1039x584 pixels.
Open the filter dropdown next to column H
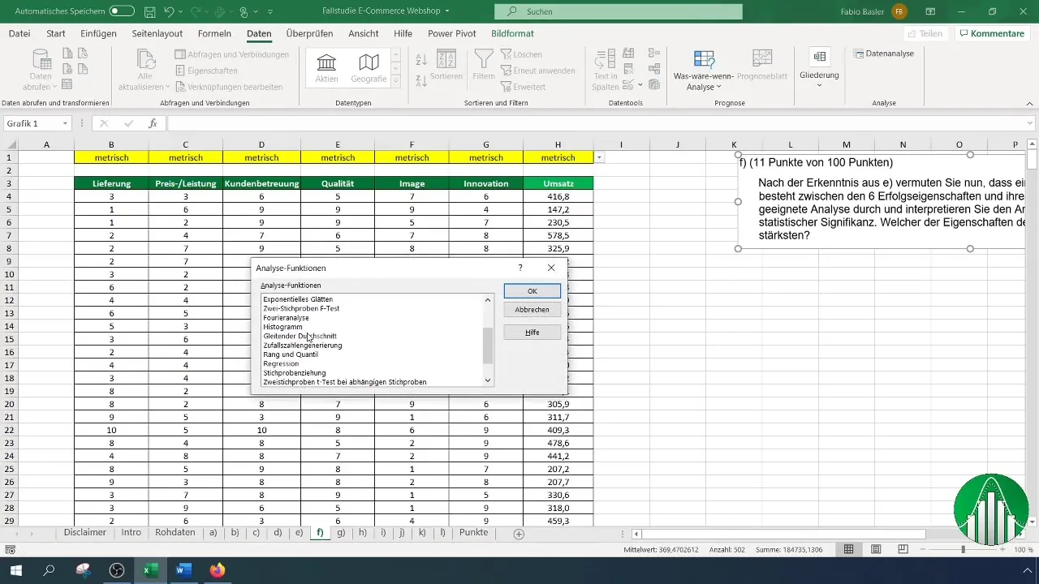click(599, 157)
